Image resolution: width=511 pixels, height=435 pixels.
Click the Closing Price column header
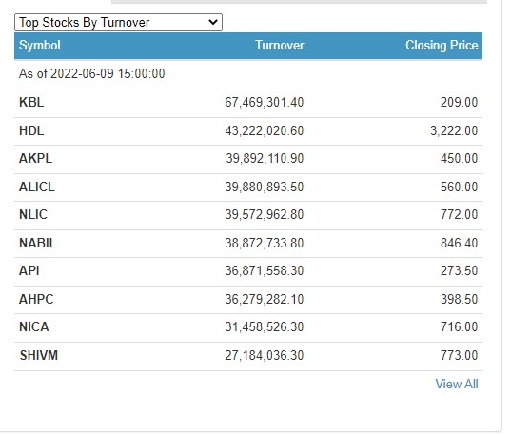click(442, 46)
